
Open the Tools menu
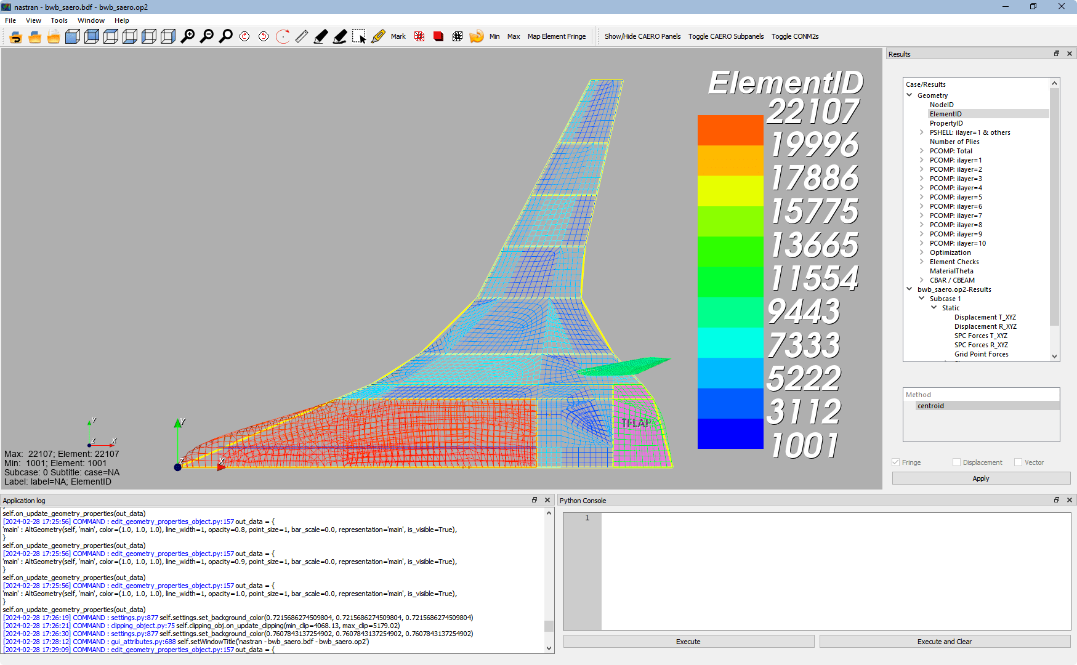[x=59, y=20]
